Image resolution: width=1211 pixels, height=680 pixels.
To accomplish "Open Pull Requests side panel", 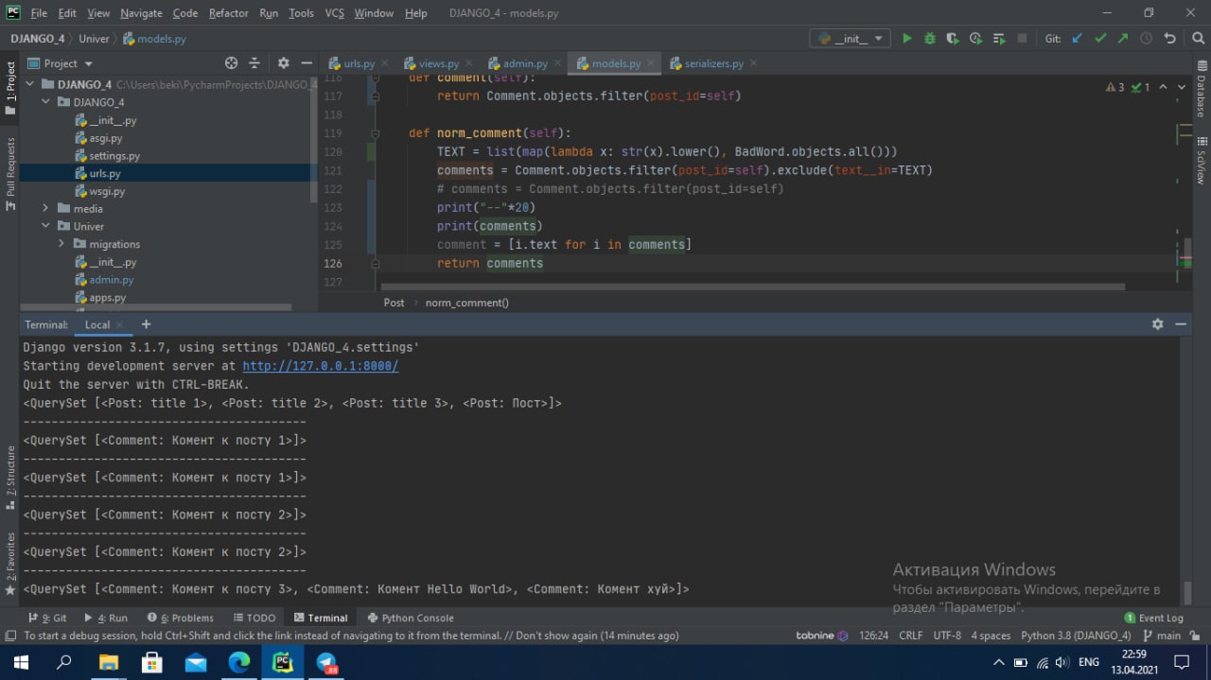I will click(x=10, y=174).
